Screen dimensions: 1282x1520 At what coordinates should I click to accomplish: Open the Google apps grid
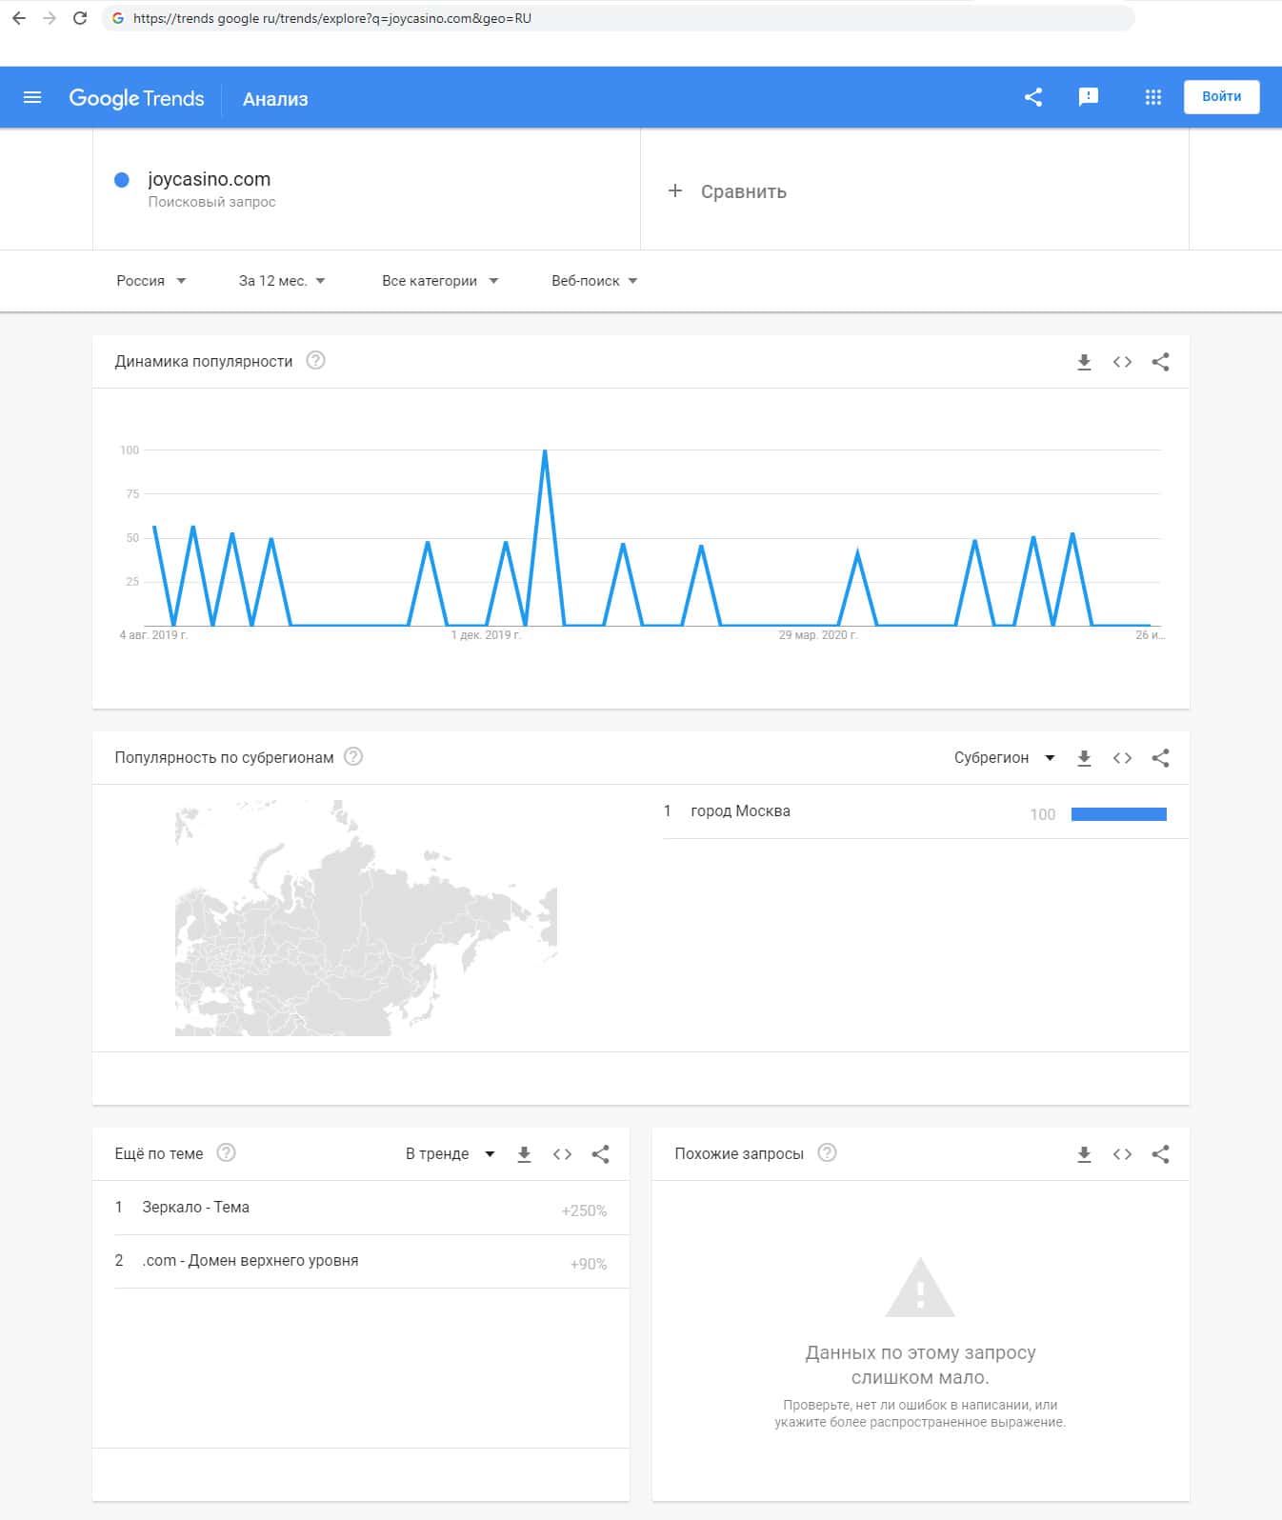[x=1152, y=97]
